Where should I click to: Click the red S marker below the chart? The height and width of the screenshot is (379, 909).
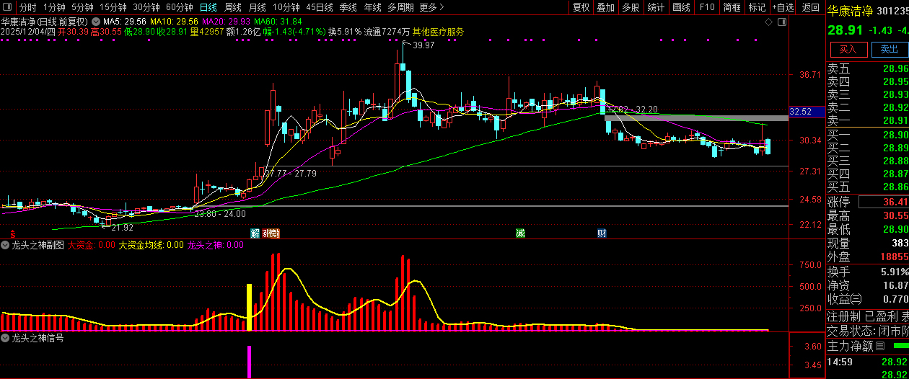tap(12, 233)
